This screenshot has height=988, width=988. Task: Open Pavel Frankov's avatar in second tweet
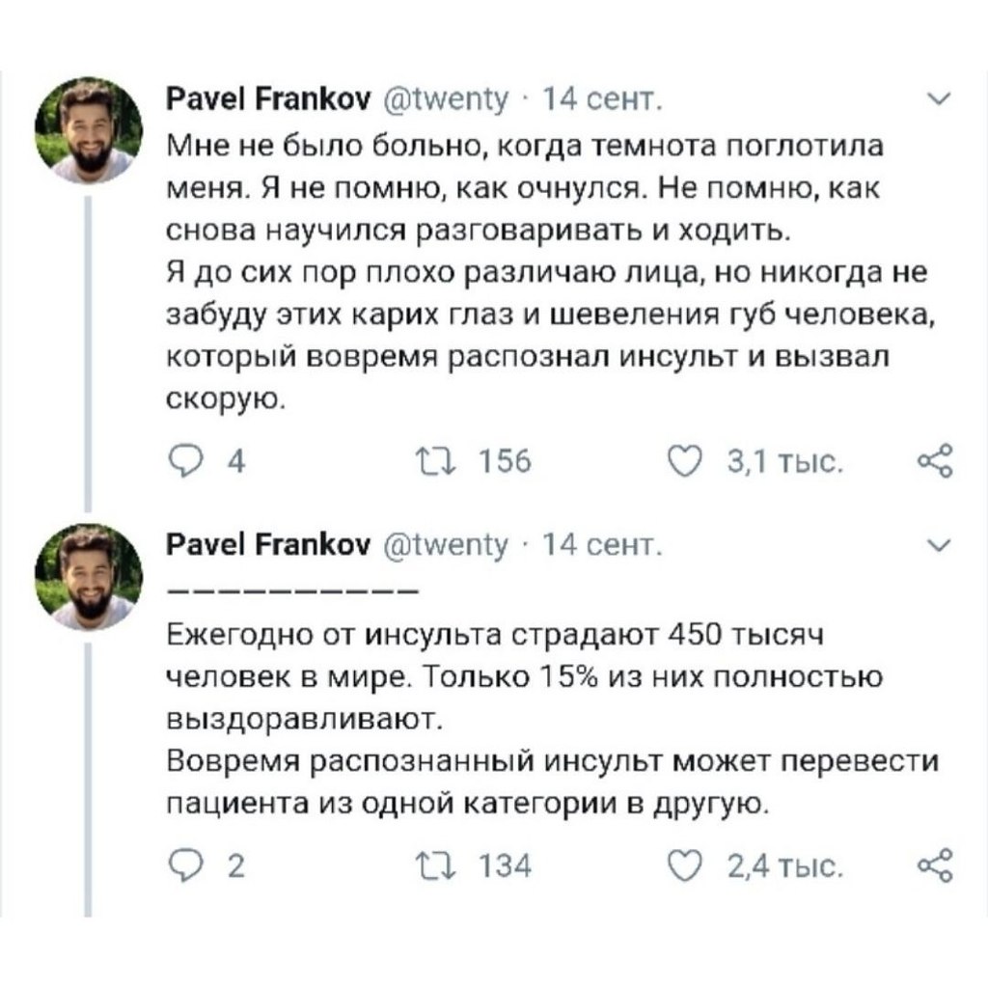(89, 577)
